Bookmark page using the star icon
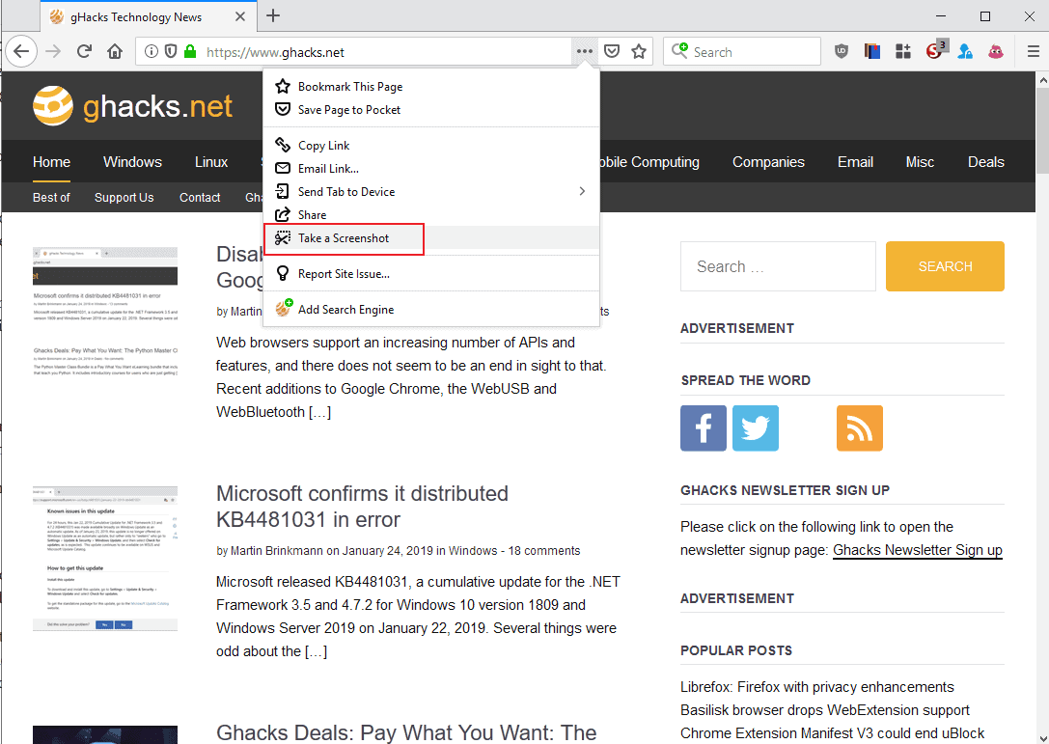 coord(639,51)
